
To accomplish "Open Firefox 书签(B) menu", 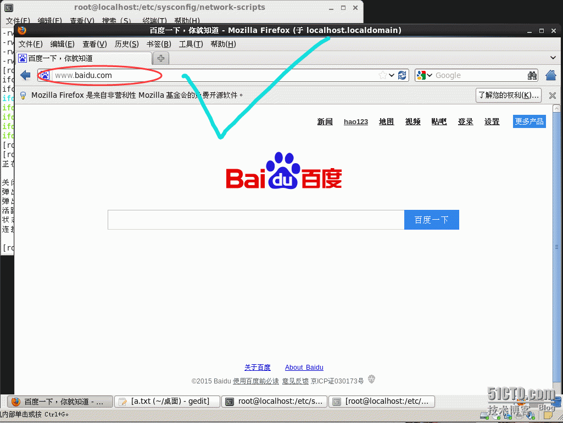I will (x=159, y=44).
